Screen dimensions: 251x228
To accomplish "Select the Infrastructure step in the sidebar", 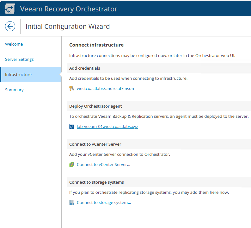I will pos(18,75).
